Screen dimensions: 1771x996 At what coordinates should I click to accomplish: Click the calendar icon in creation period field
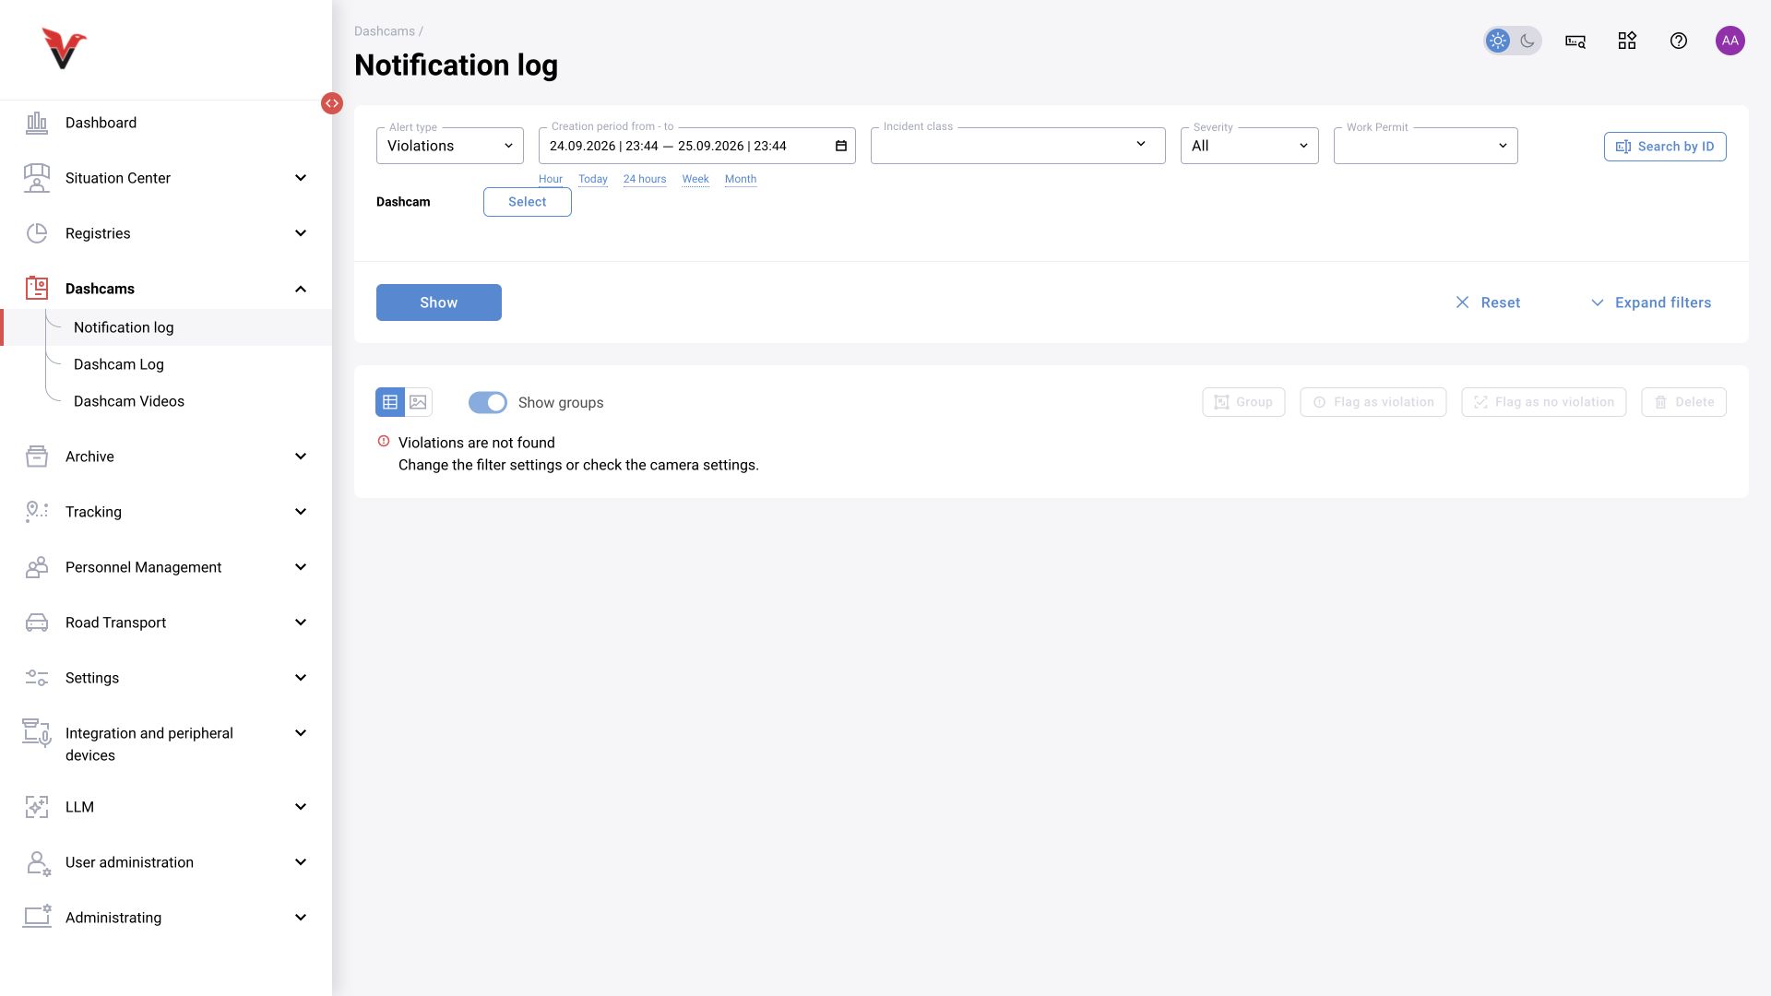pyautogui.click(x=841, y=146)
